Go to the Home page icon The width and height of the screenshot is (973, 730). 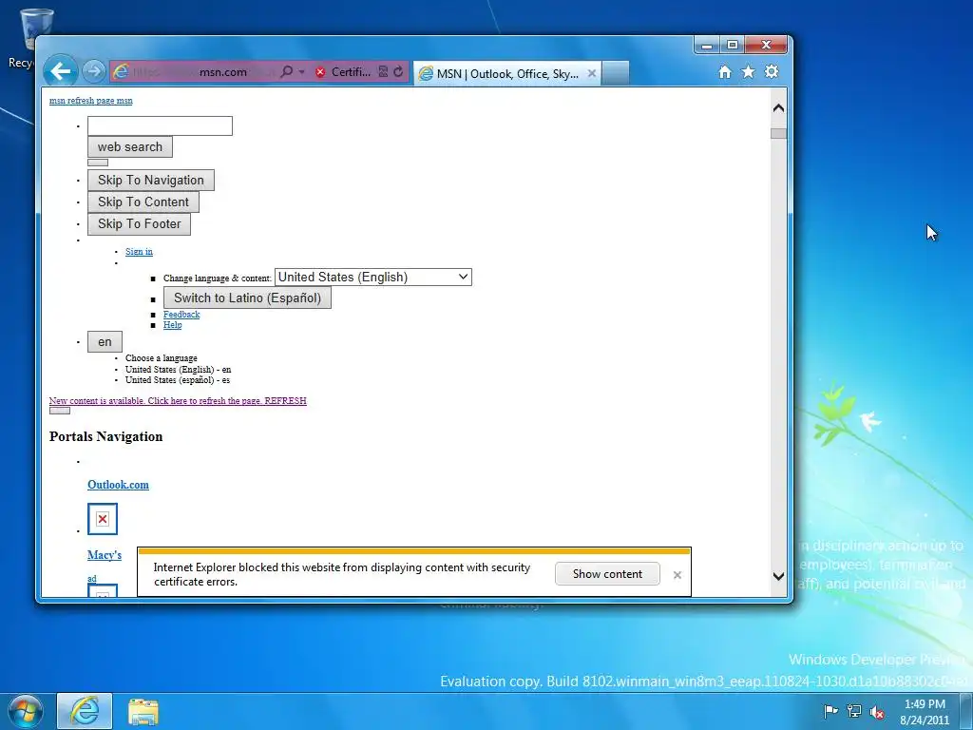click(725, 72)
